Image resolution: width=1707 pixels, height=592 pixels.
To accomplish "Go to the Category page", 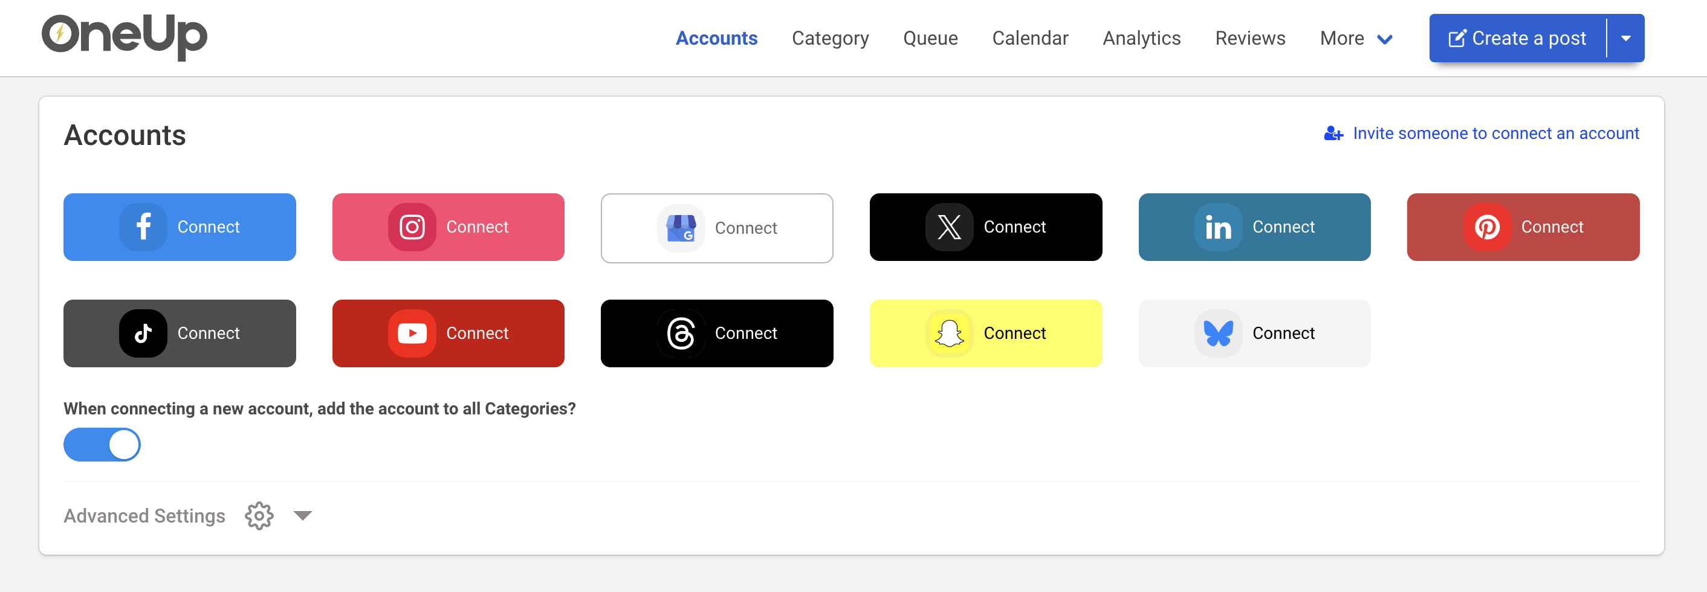I will coord(831,39).
